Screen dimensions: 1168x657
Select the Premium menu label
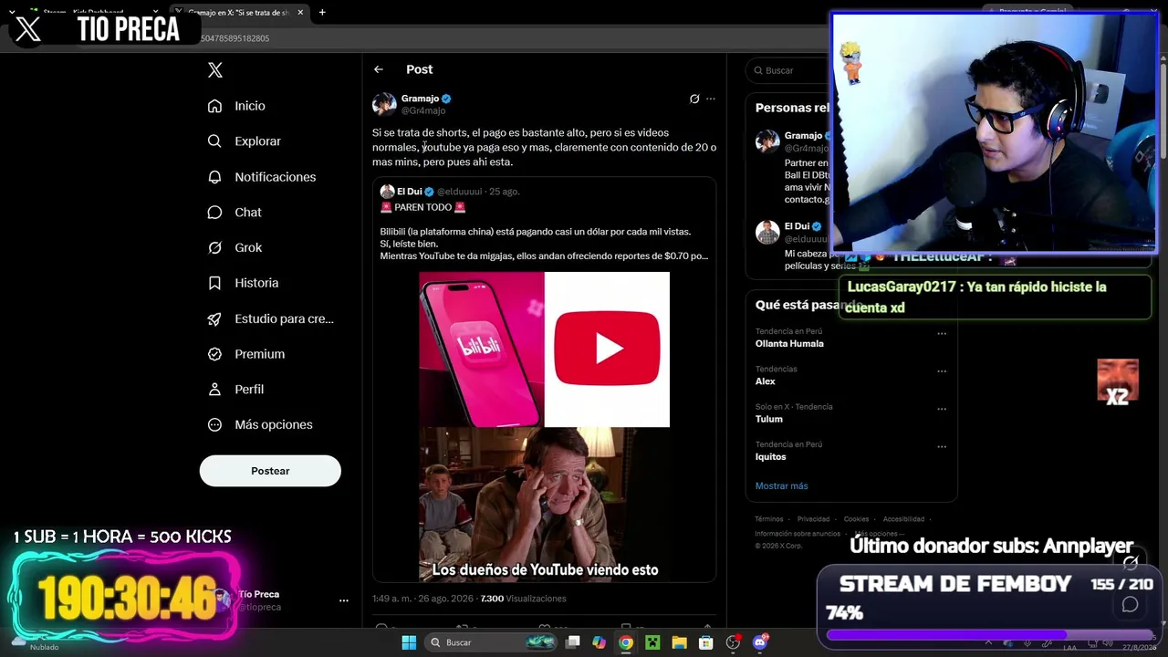click(260, 354)
